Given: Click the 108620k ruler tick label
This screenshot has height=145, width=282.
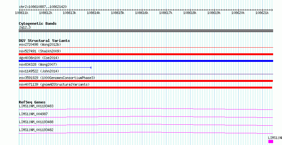Looking at the screenshot, I should [238, 13].
